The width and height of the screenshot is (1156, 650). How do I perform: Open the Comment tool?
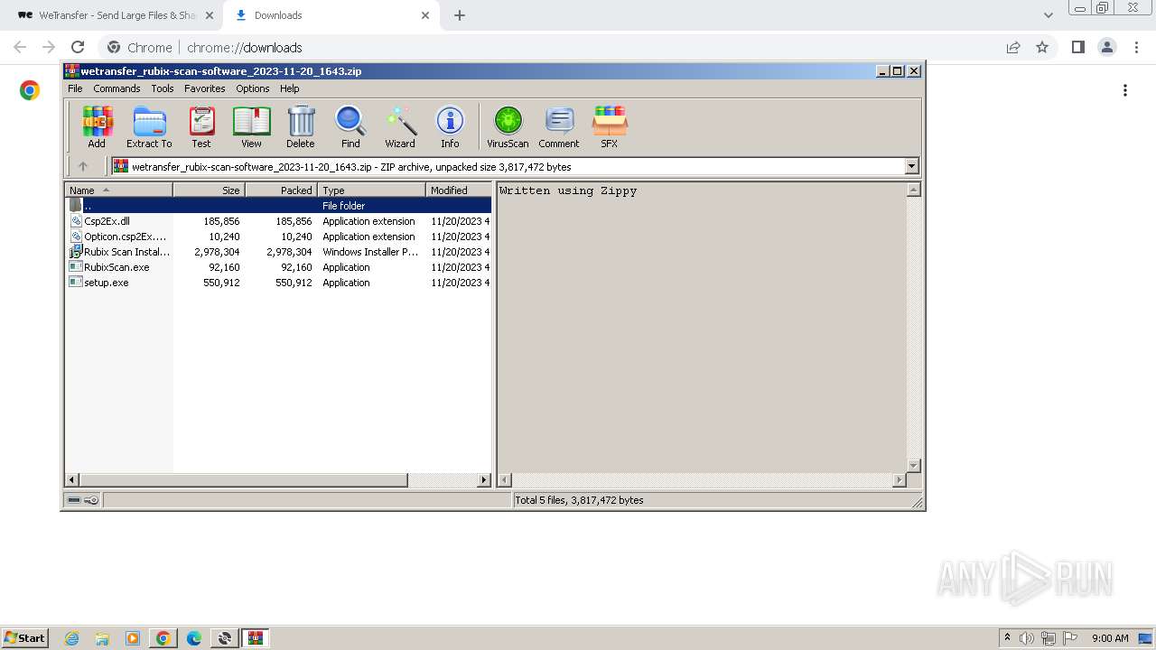coord(559,126)
